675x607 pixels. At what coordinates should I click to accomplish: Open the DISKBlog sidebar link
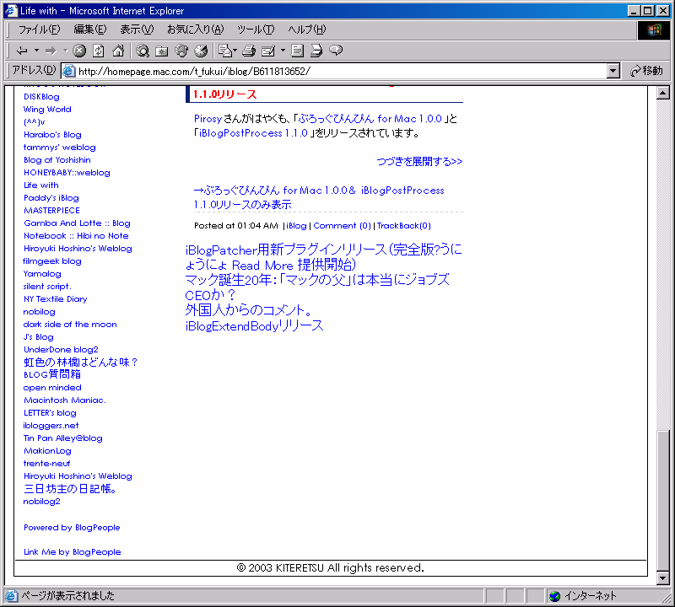41,97
